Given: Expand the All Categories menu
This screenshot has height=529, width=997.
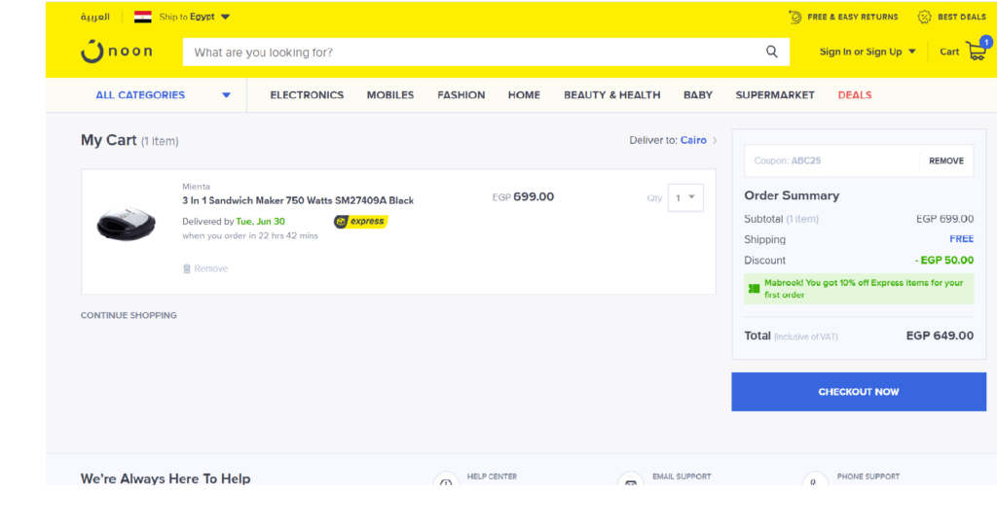Looking at the screenshot, I should point(163,95).
